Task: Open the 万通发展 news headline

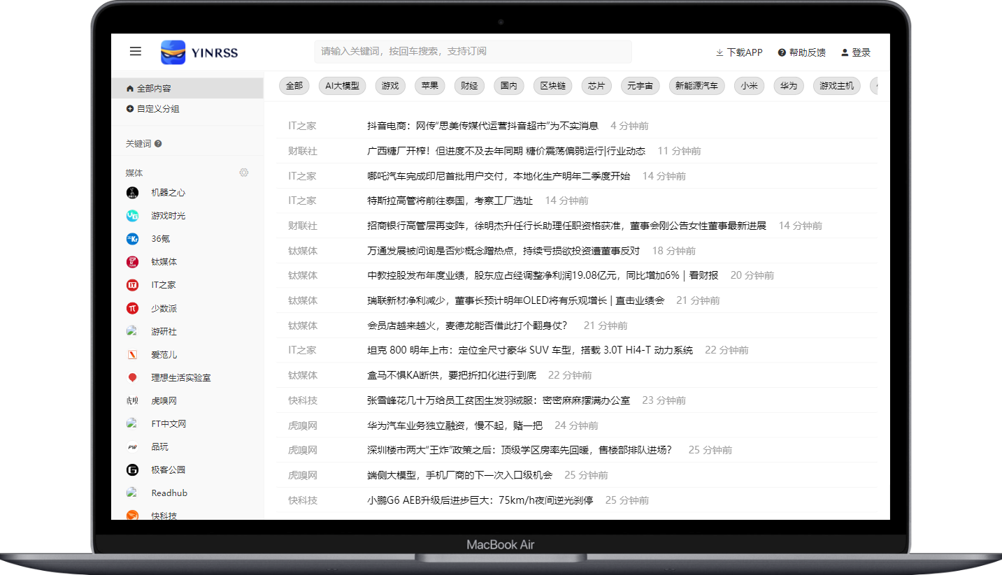Action: tap(503, 251)
